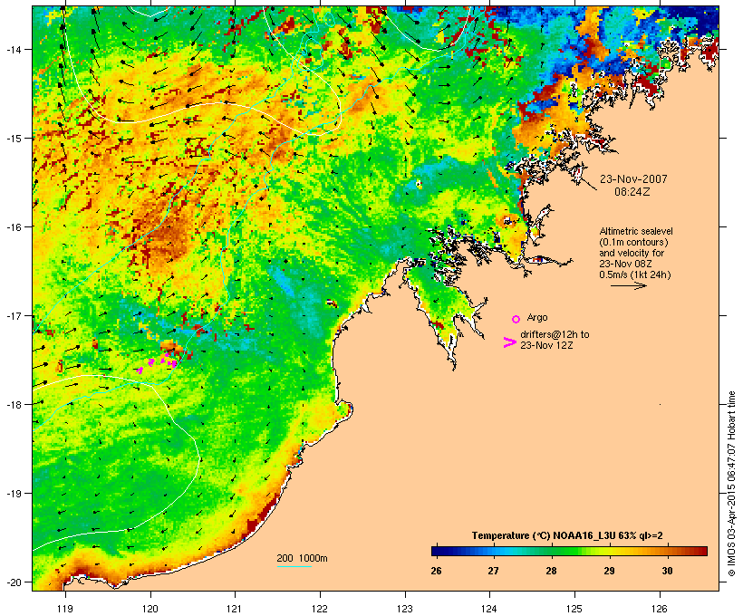Click the time text 08:24Z
This screenshot has width=743, height=616.
tap(632, 192)
